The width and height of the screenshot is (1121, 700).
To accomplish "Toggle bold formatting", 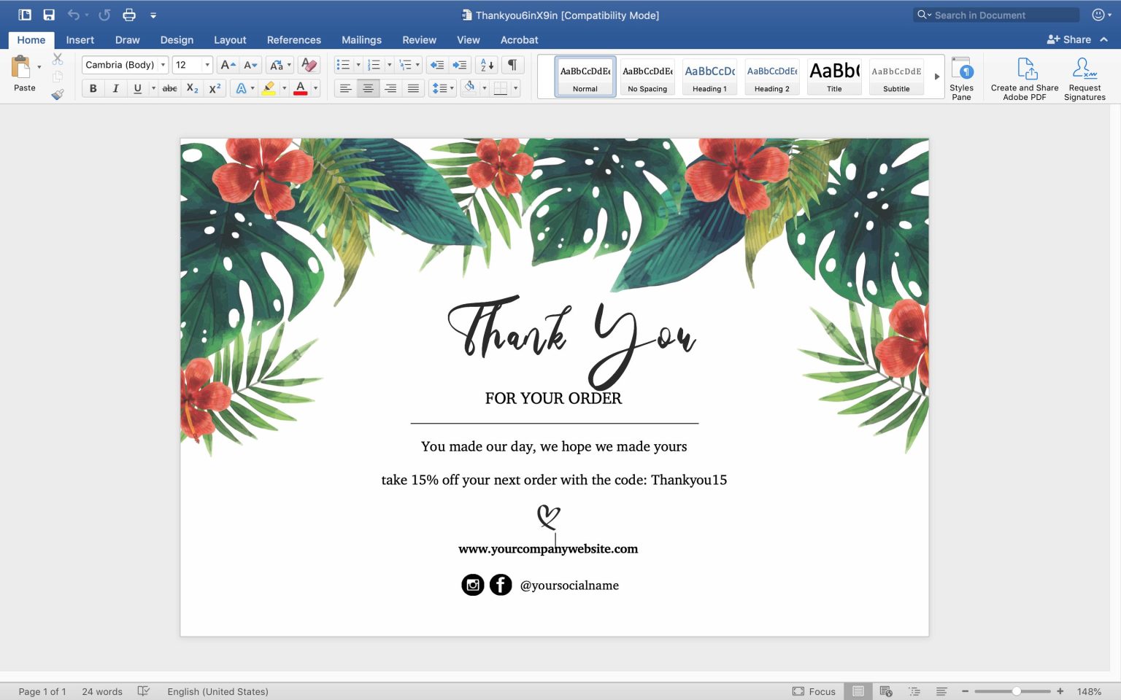I will 93,88.
